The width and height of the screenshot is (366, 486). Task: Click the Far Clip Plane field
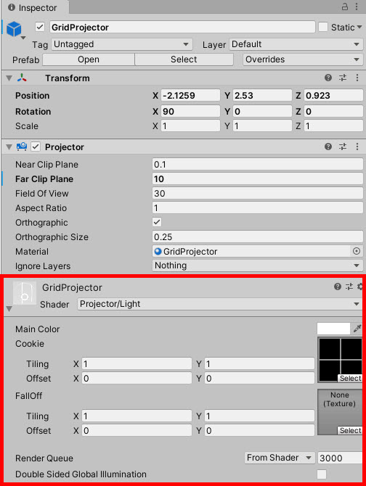(x=258, y=178)
